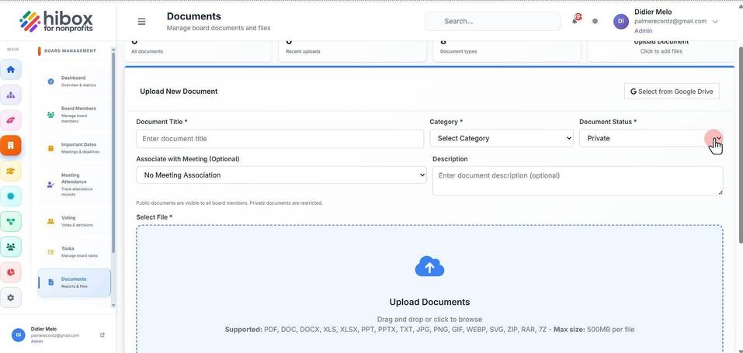Click into the Description text area

pyautogui.click(x=578, y=181)
